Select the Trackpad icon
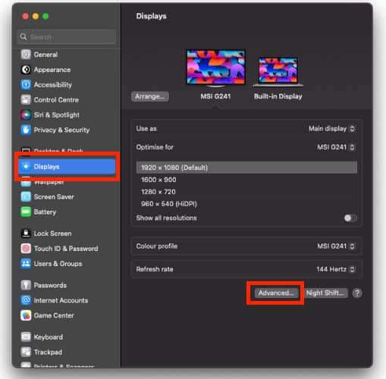This screenshot has height=379, width=386. tap(26, 352)
